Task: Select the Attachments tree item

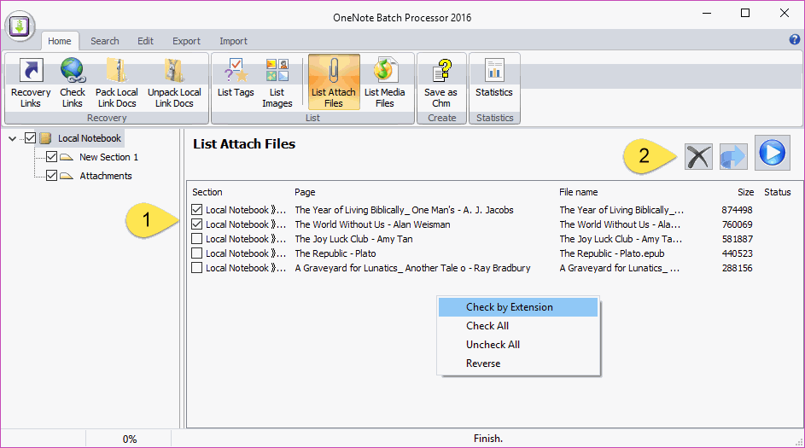Action: point(106,176)
